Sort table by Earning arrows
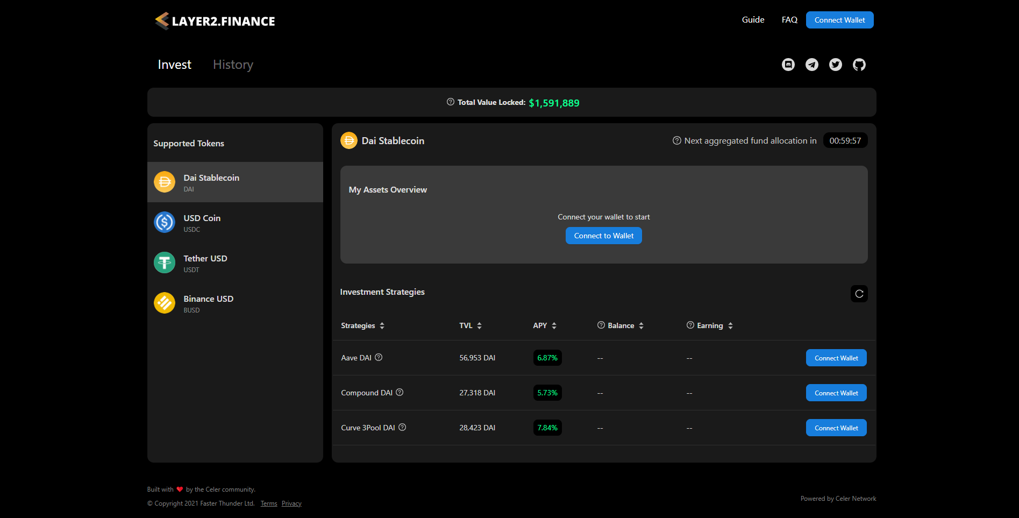Image resolution: width=1019 pixels, height=518 pixels. tap(730, 325)
